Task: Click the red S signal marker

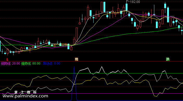Action: click(x=7, y=59)
